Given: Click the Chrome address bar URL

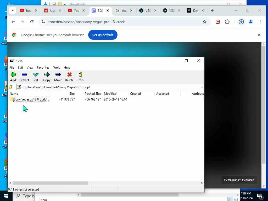Looking at the screenshot, I should point(86,22).
